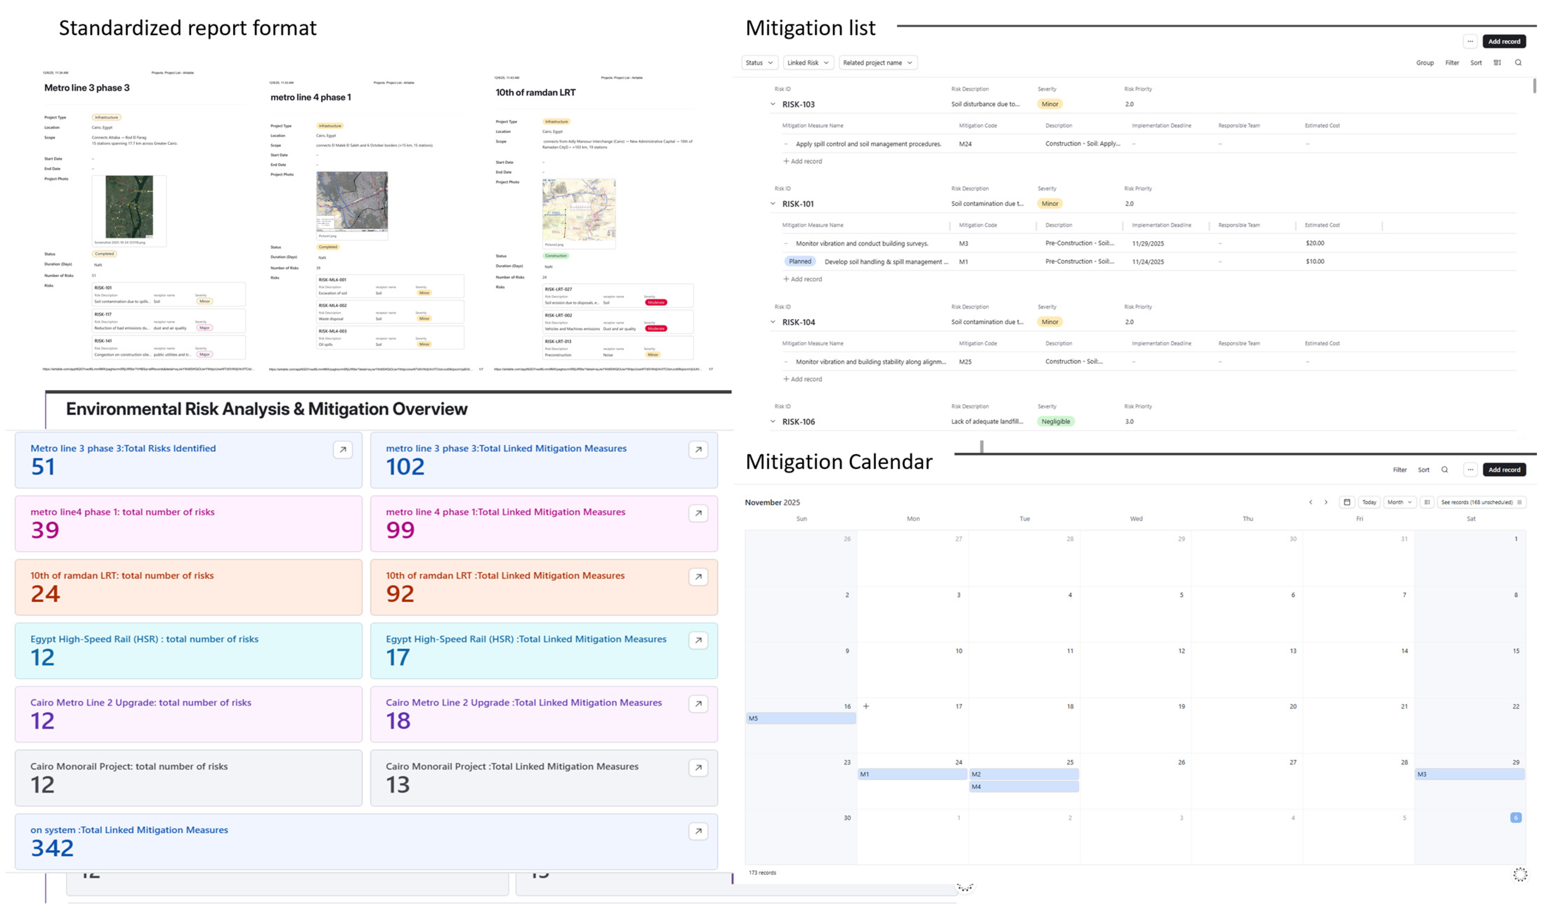Collapse the RISK-103 group
1546x918 pixels.
click(x=772, y=104)
